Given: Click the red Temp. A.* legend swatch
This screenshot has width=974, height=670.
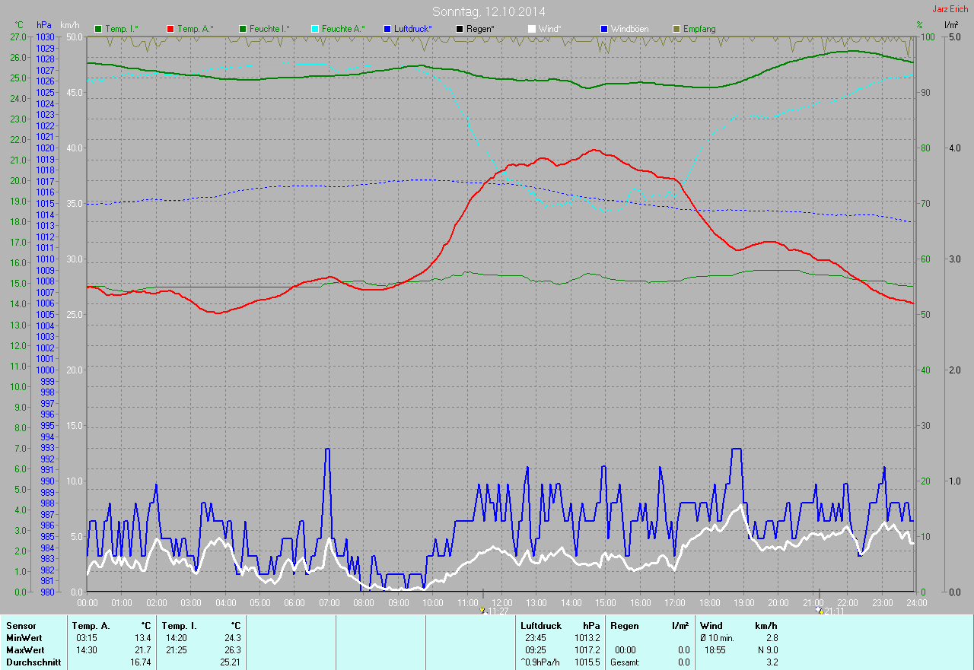Looking at the screenshot, I should pos(170,29).
